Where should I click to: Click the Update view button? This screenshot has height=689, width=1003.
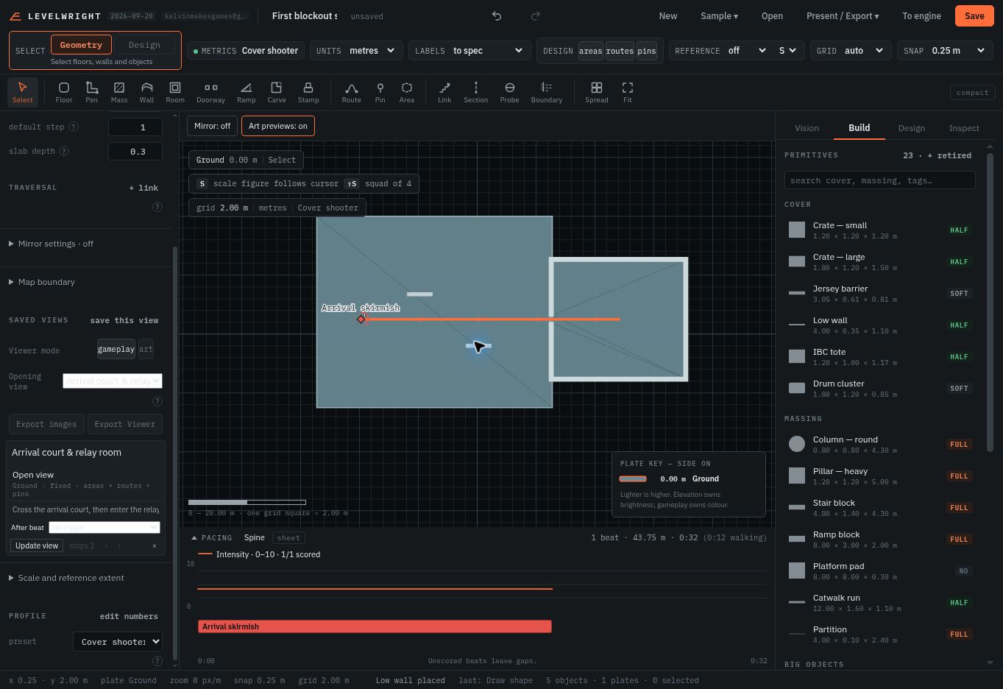37,545
